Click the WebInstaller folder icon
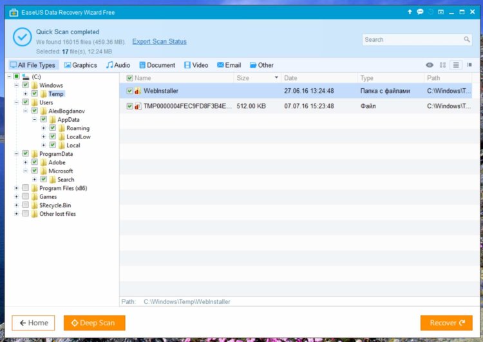 click(x=138, y=91)
